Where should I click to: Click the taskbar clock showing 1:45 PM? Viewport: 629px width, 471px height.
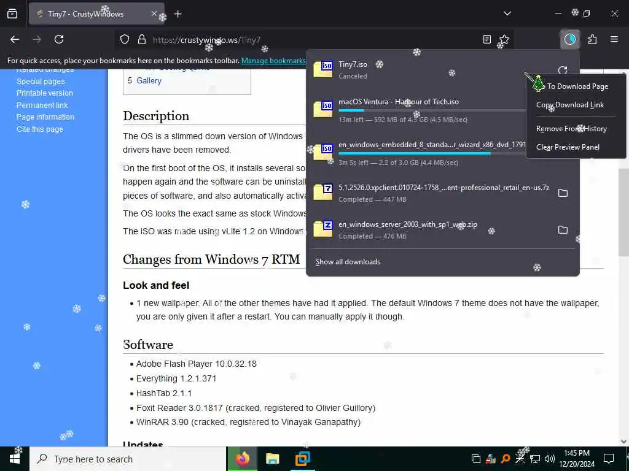pos(576,459)
